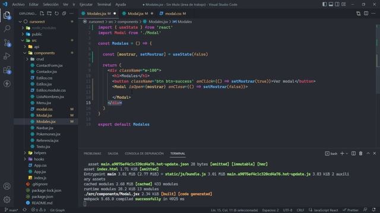Image resolution: width=380 pixels, height=213 pixels.
Task: Kill the terminal with trash icon
Action: pyautogui.click(x=360, y=154)
